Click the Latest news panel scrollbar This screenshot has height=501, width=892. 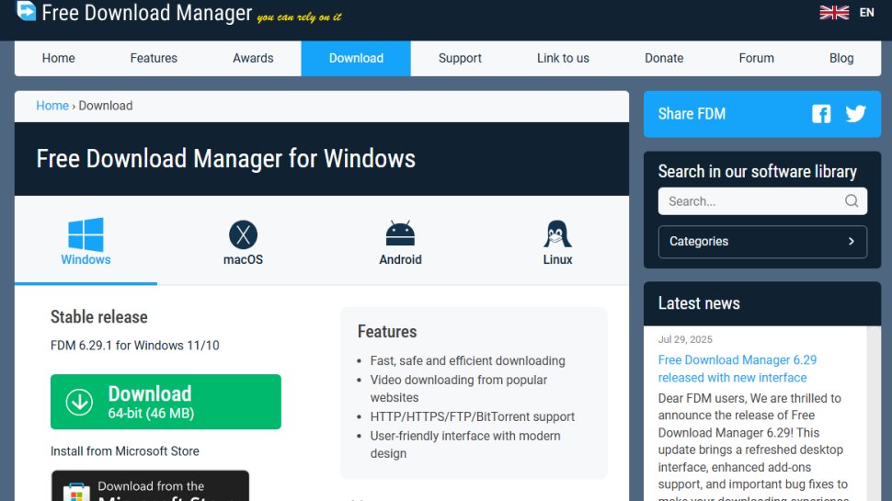click(874, 414)
